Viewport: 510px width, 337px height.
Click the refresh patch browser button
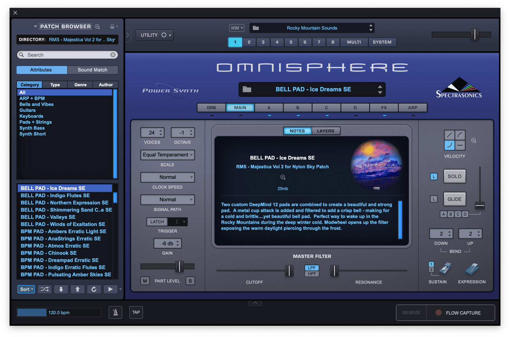94,289
